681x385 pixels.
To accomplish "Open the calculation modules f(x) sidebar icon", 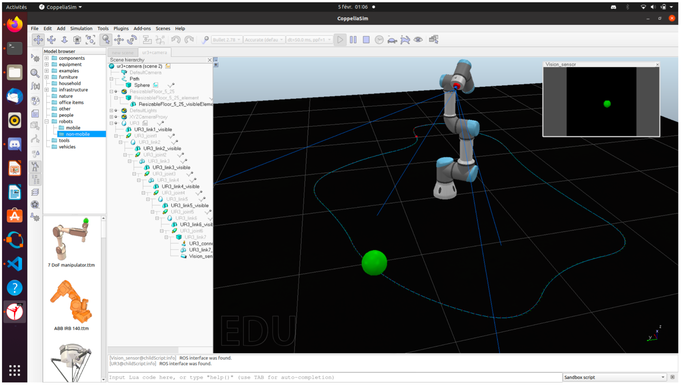I will pyautogui.click(x=35, y=86).
